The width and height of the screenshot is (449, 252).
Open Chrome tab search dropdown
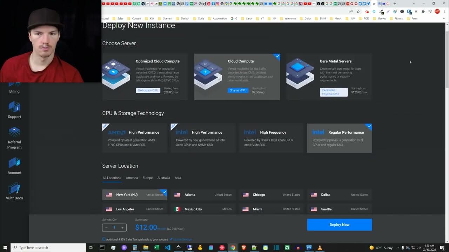coord(414,3)
